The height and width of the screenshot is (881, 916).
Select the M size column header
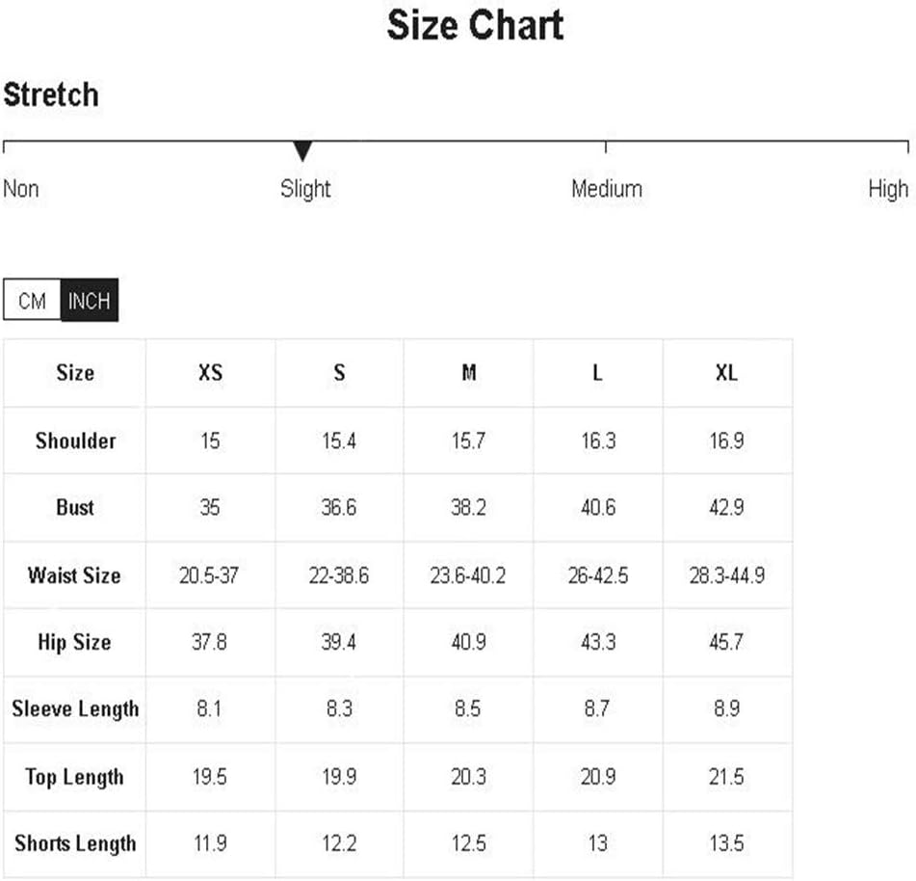pyautogui.click(x=468, y=373)
